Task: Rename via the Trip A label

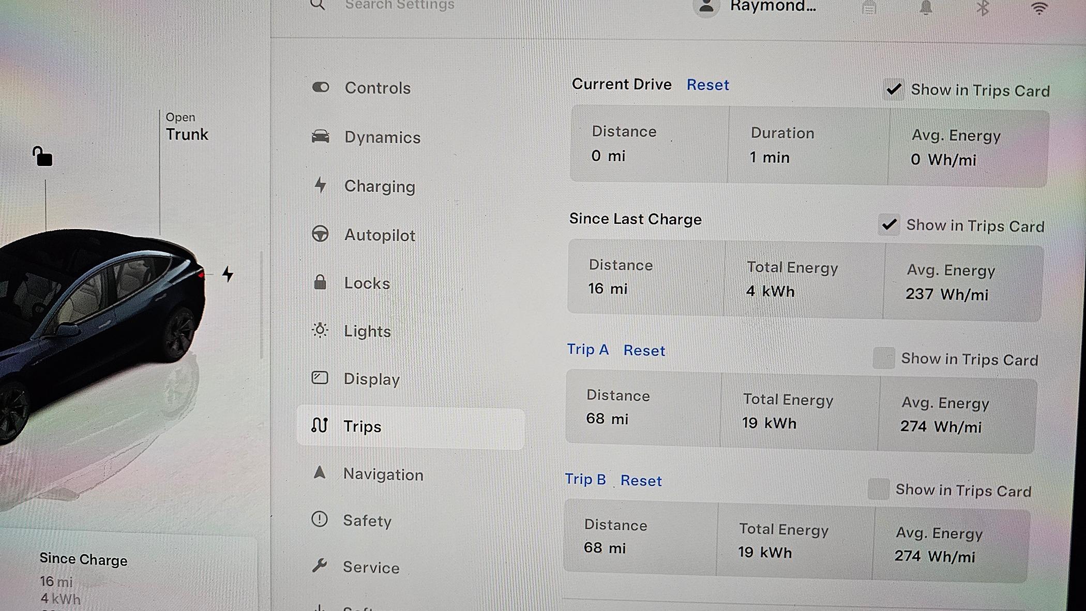Action: coord(587,349)
